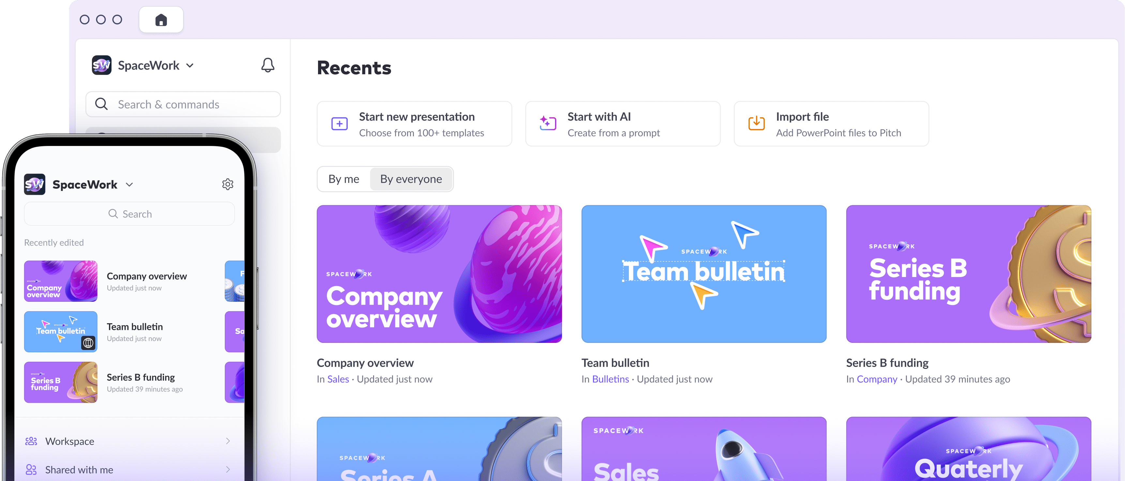Click the settings gear icon on mobile
The height and width of the screenshot is (481, 1125).
coord(227,184)
